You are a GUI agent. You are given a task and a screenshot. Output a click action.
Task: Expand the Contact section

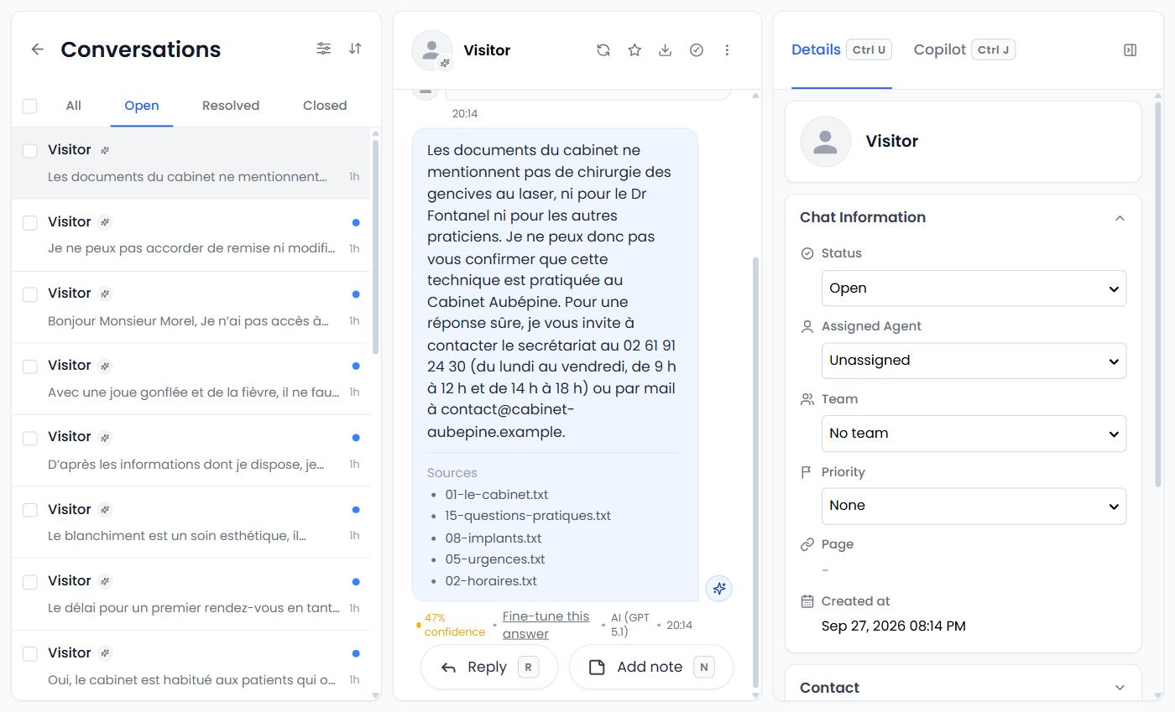[963, 688]
